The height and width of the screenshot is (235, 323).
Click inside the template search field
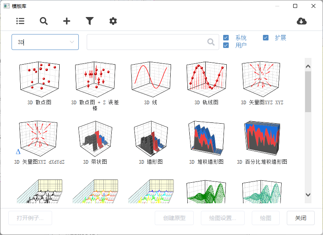click(x=146, y=42)
